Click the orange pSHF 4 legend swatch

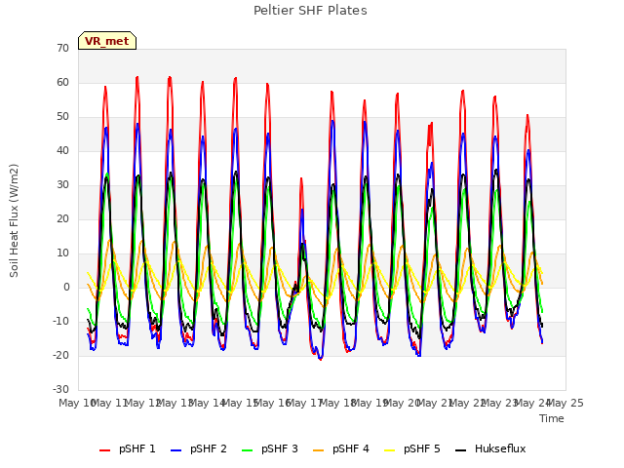pyautogui.click(x=319, y=450)
